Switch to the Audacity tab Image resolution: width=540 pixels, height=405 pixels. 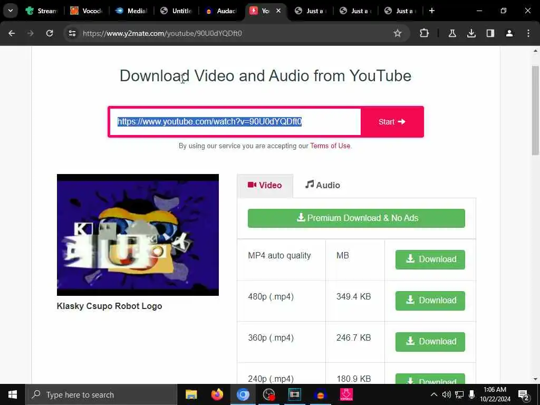(221, 11)
